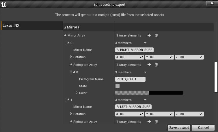Open dropdown for pictogram element 0 members
The height and width of the screenshot is (132, 218).
click(145, 72)
